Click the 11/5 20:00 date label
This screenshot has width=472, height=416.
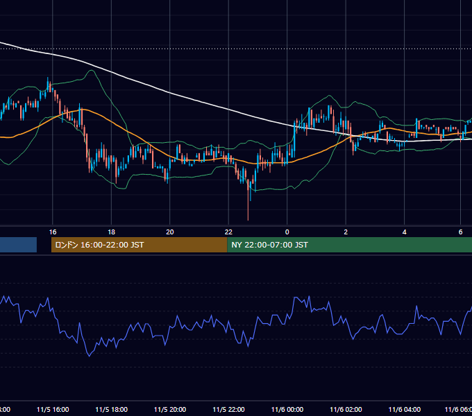coord(170,409)
